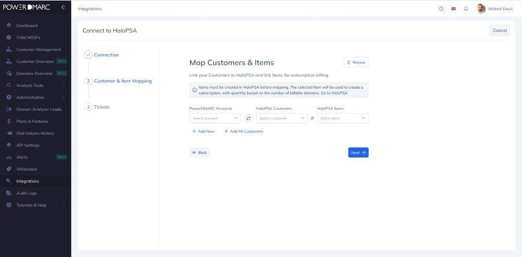
Task: Click the Cancel button
Action: point(500,30)
